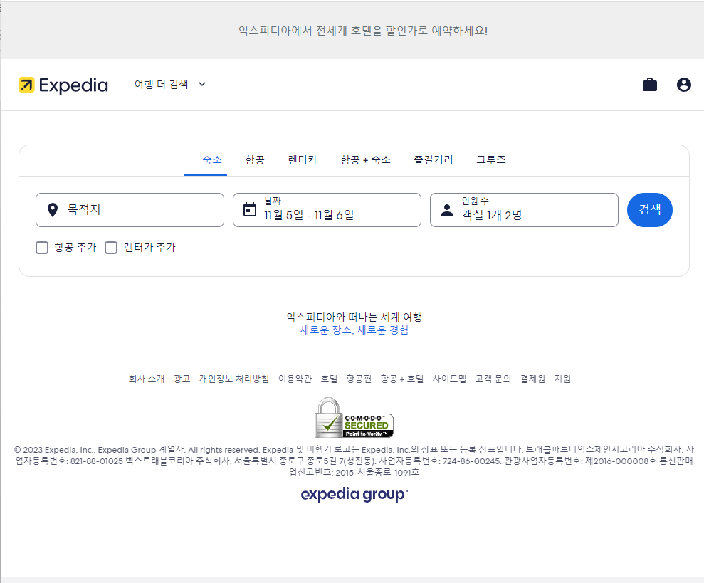Click the Expedia Group logo at bottom
The width and height of the screenshot is (704, 583).
point(354,493)
